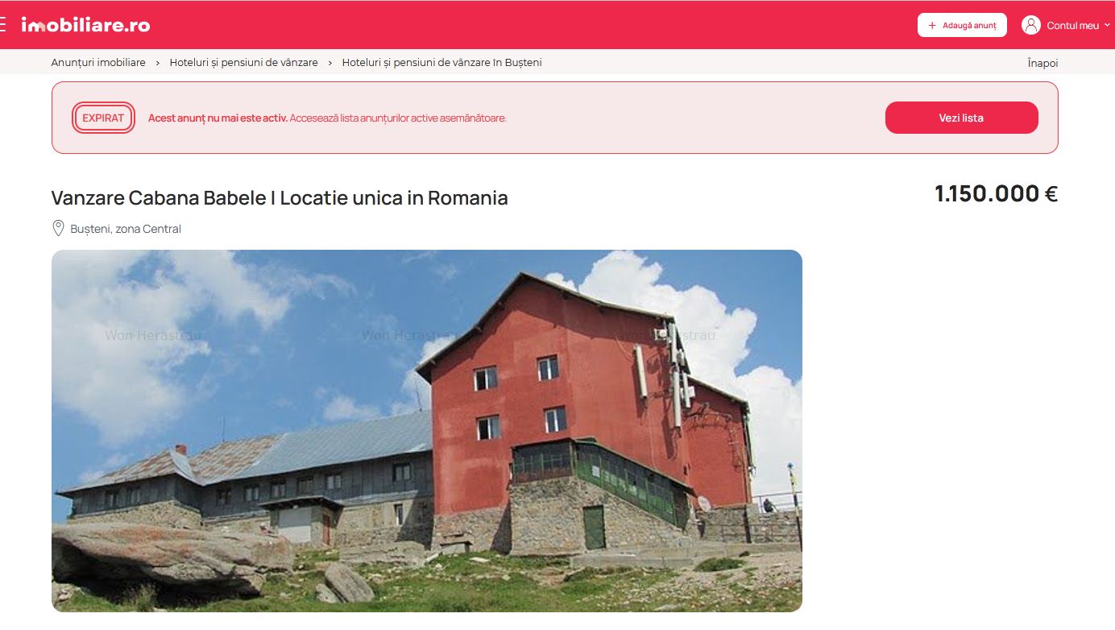Click the Accesează lista anunțurilor active text
Screen dimensions: 1115x630
tap(398, 118)
